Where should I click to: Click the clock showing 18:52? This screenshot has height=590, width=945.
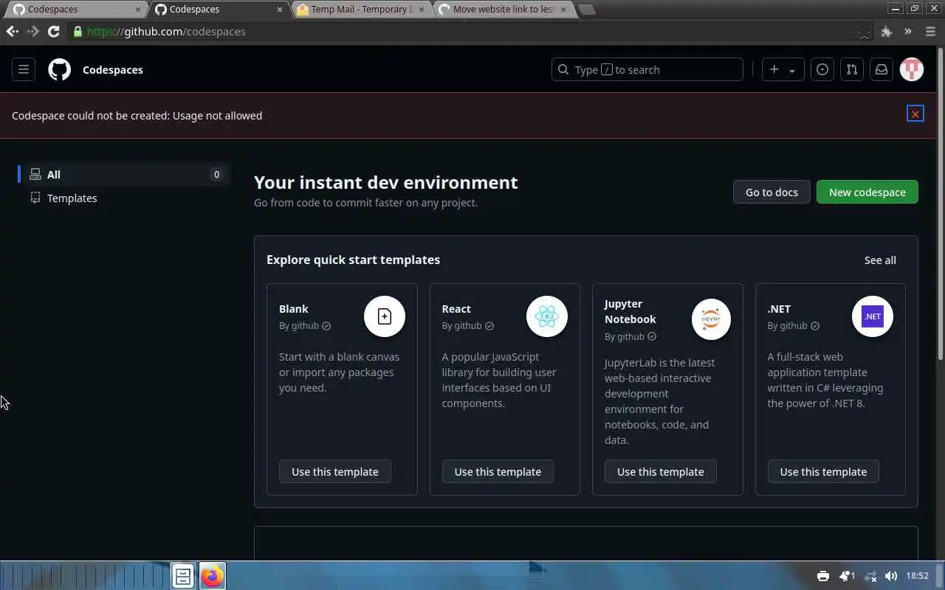click(917, 576)
